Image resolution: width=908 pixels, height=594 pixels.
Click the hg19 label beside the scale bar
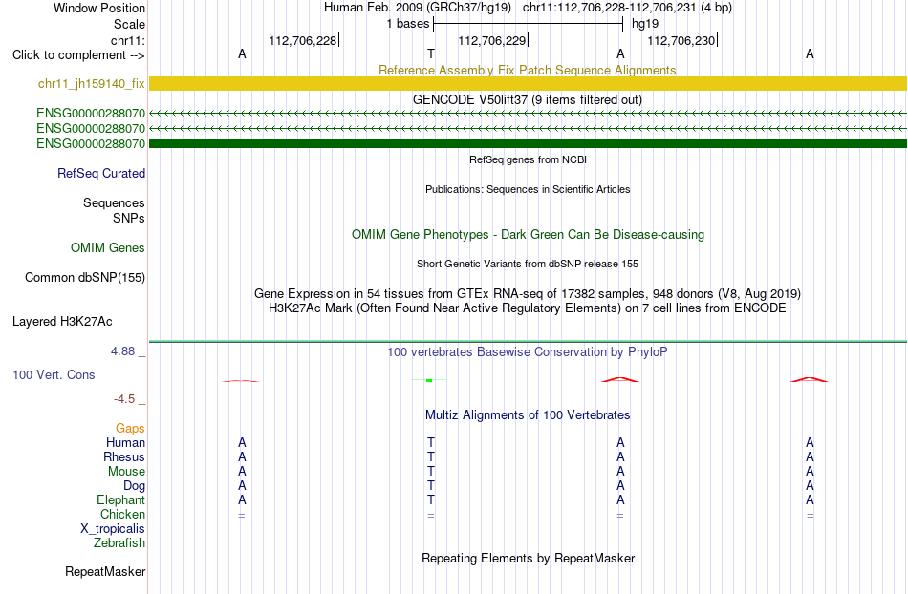coord(645,24)
